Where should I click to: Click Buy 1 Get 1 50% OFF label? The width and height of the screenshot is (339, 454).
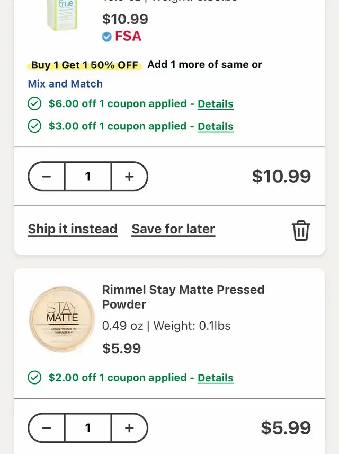(x=84, y=65)
